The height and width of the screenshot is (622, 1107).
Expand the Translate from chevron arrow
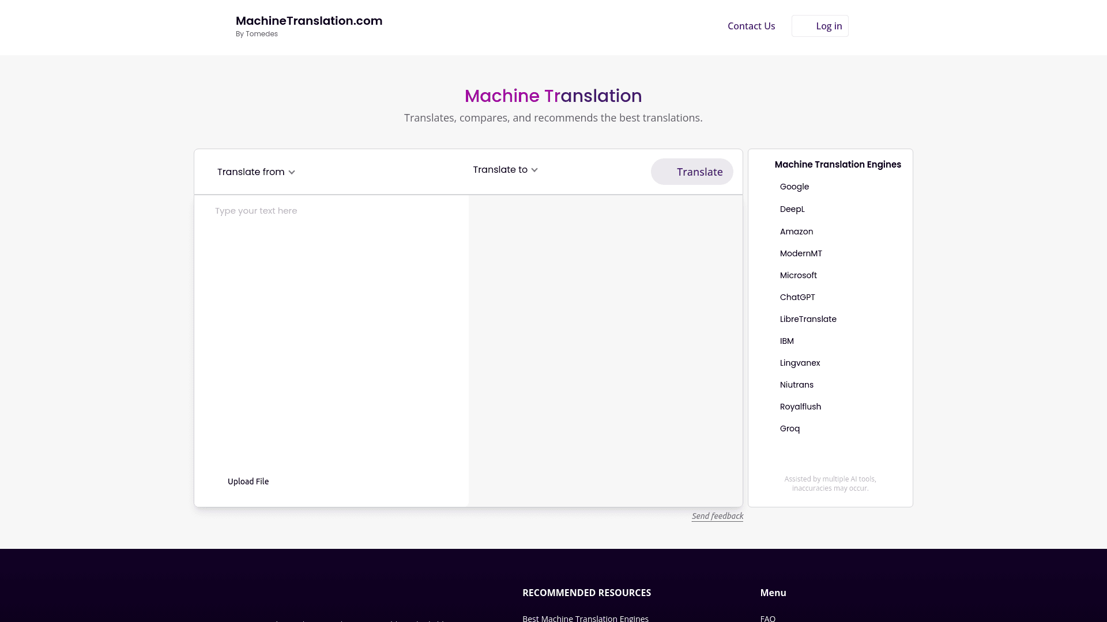(292, 172)
